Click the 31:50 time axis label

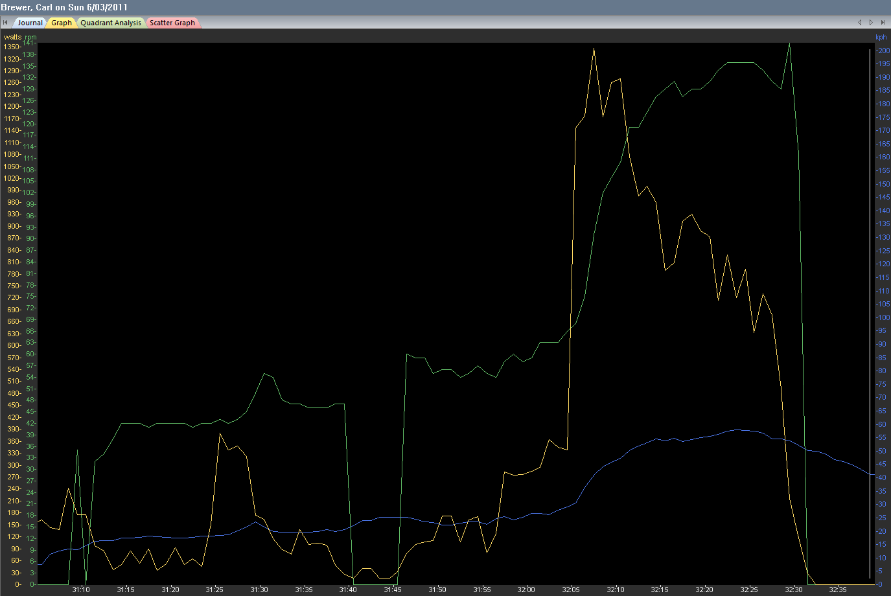click(437, 590)
